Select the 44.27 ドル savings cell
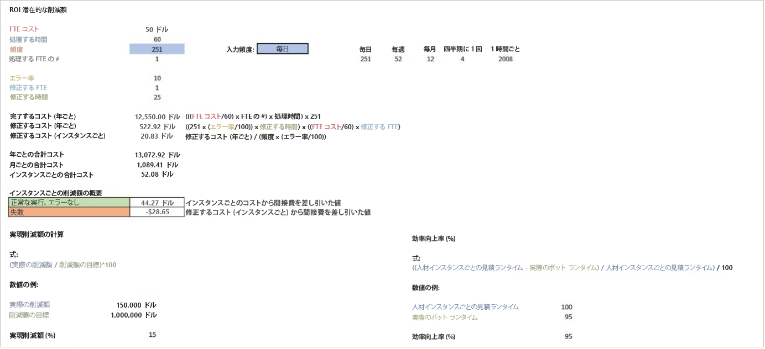The height and width of the screenshot is (349, 765). coord(157,203)
